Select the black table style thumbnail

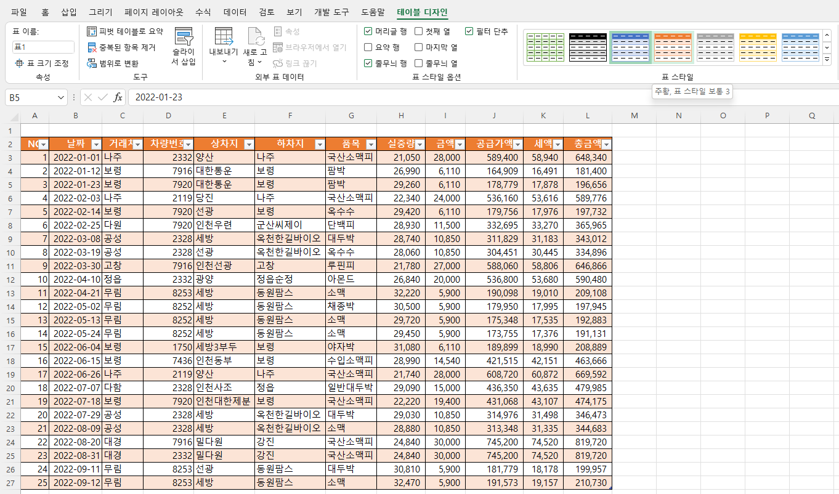[x=588, y=47]
